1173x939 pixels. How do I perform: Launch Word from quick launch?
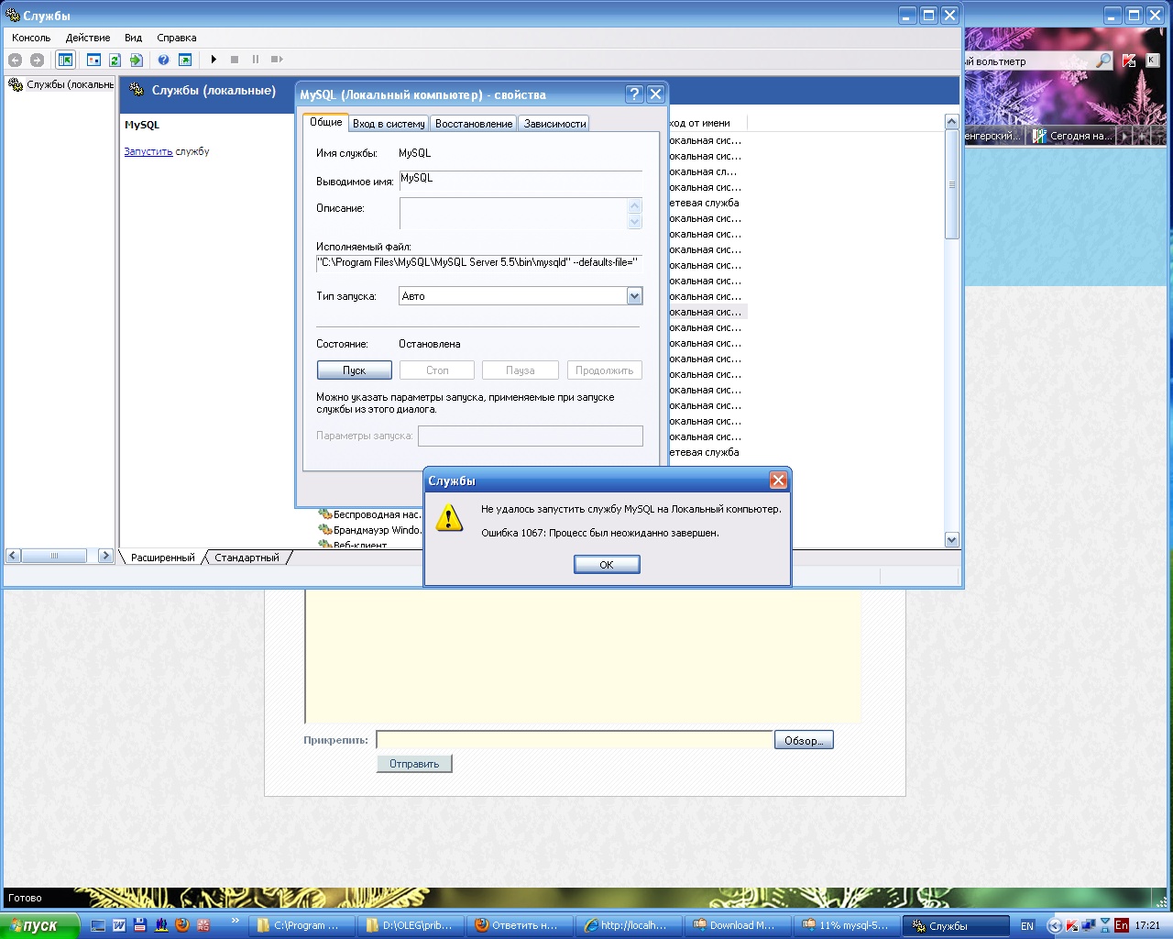(x=119, y=925)
